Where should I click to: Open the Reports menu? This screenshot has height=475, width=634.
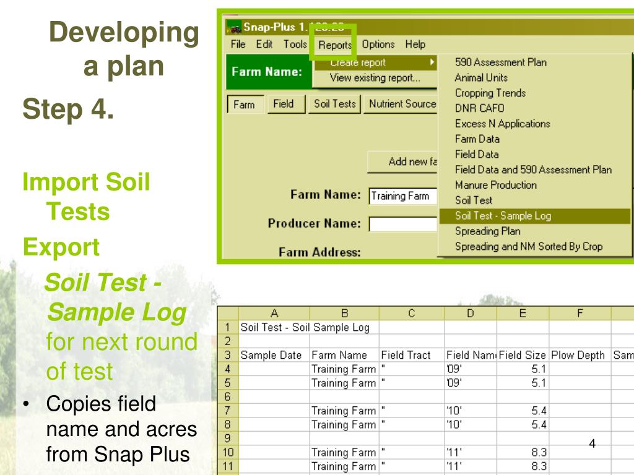click(x=335, y=45)
